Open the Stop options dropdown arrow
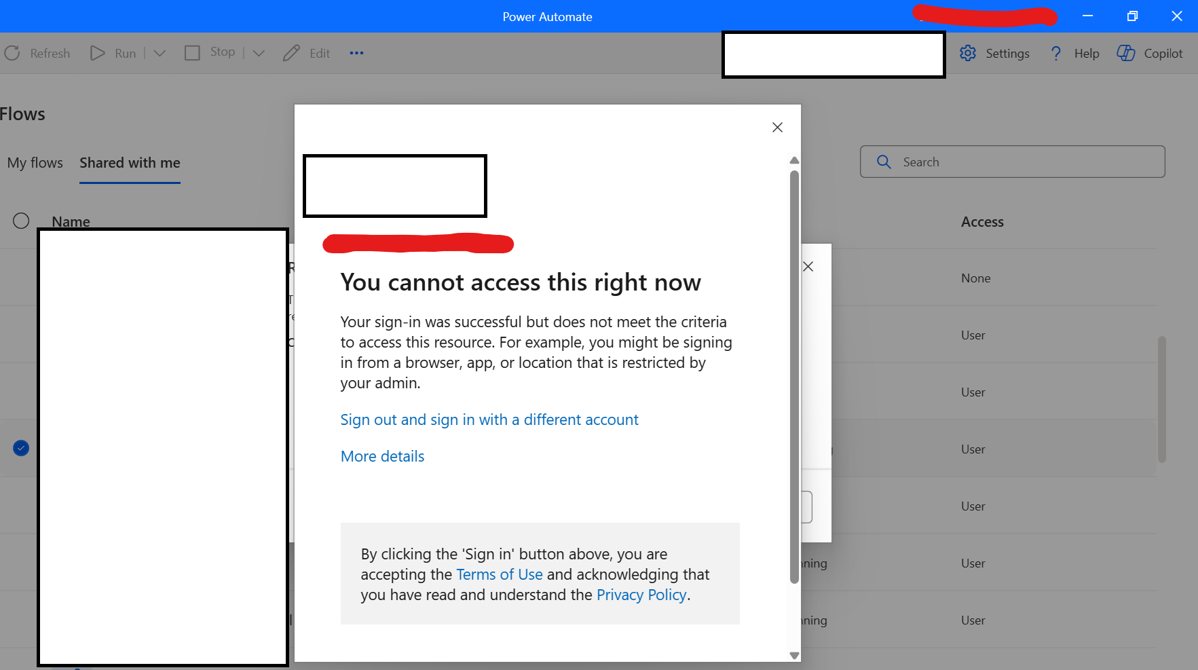The width and height of the screenshot is (1198, 670). click(x=258, y=52)
